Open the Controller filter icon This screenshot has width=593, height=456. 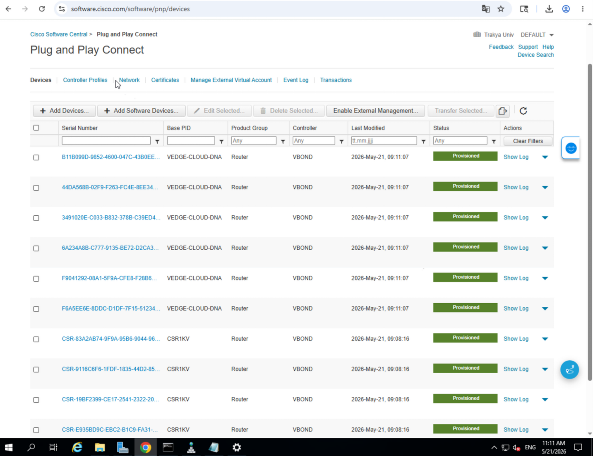(341, 141)
